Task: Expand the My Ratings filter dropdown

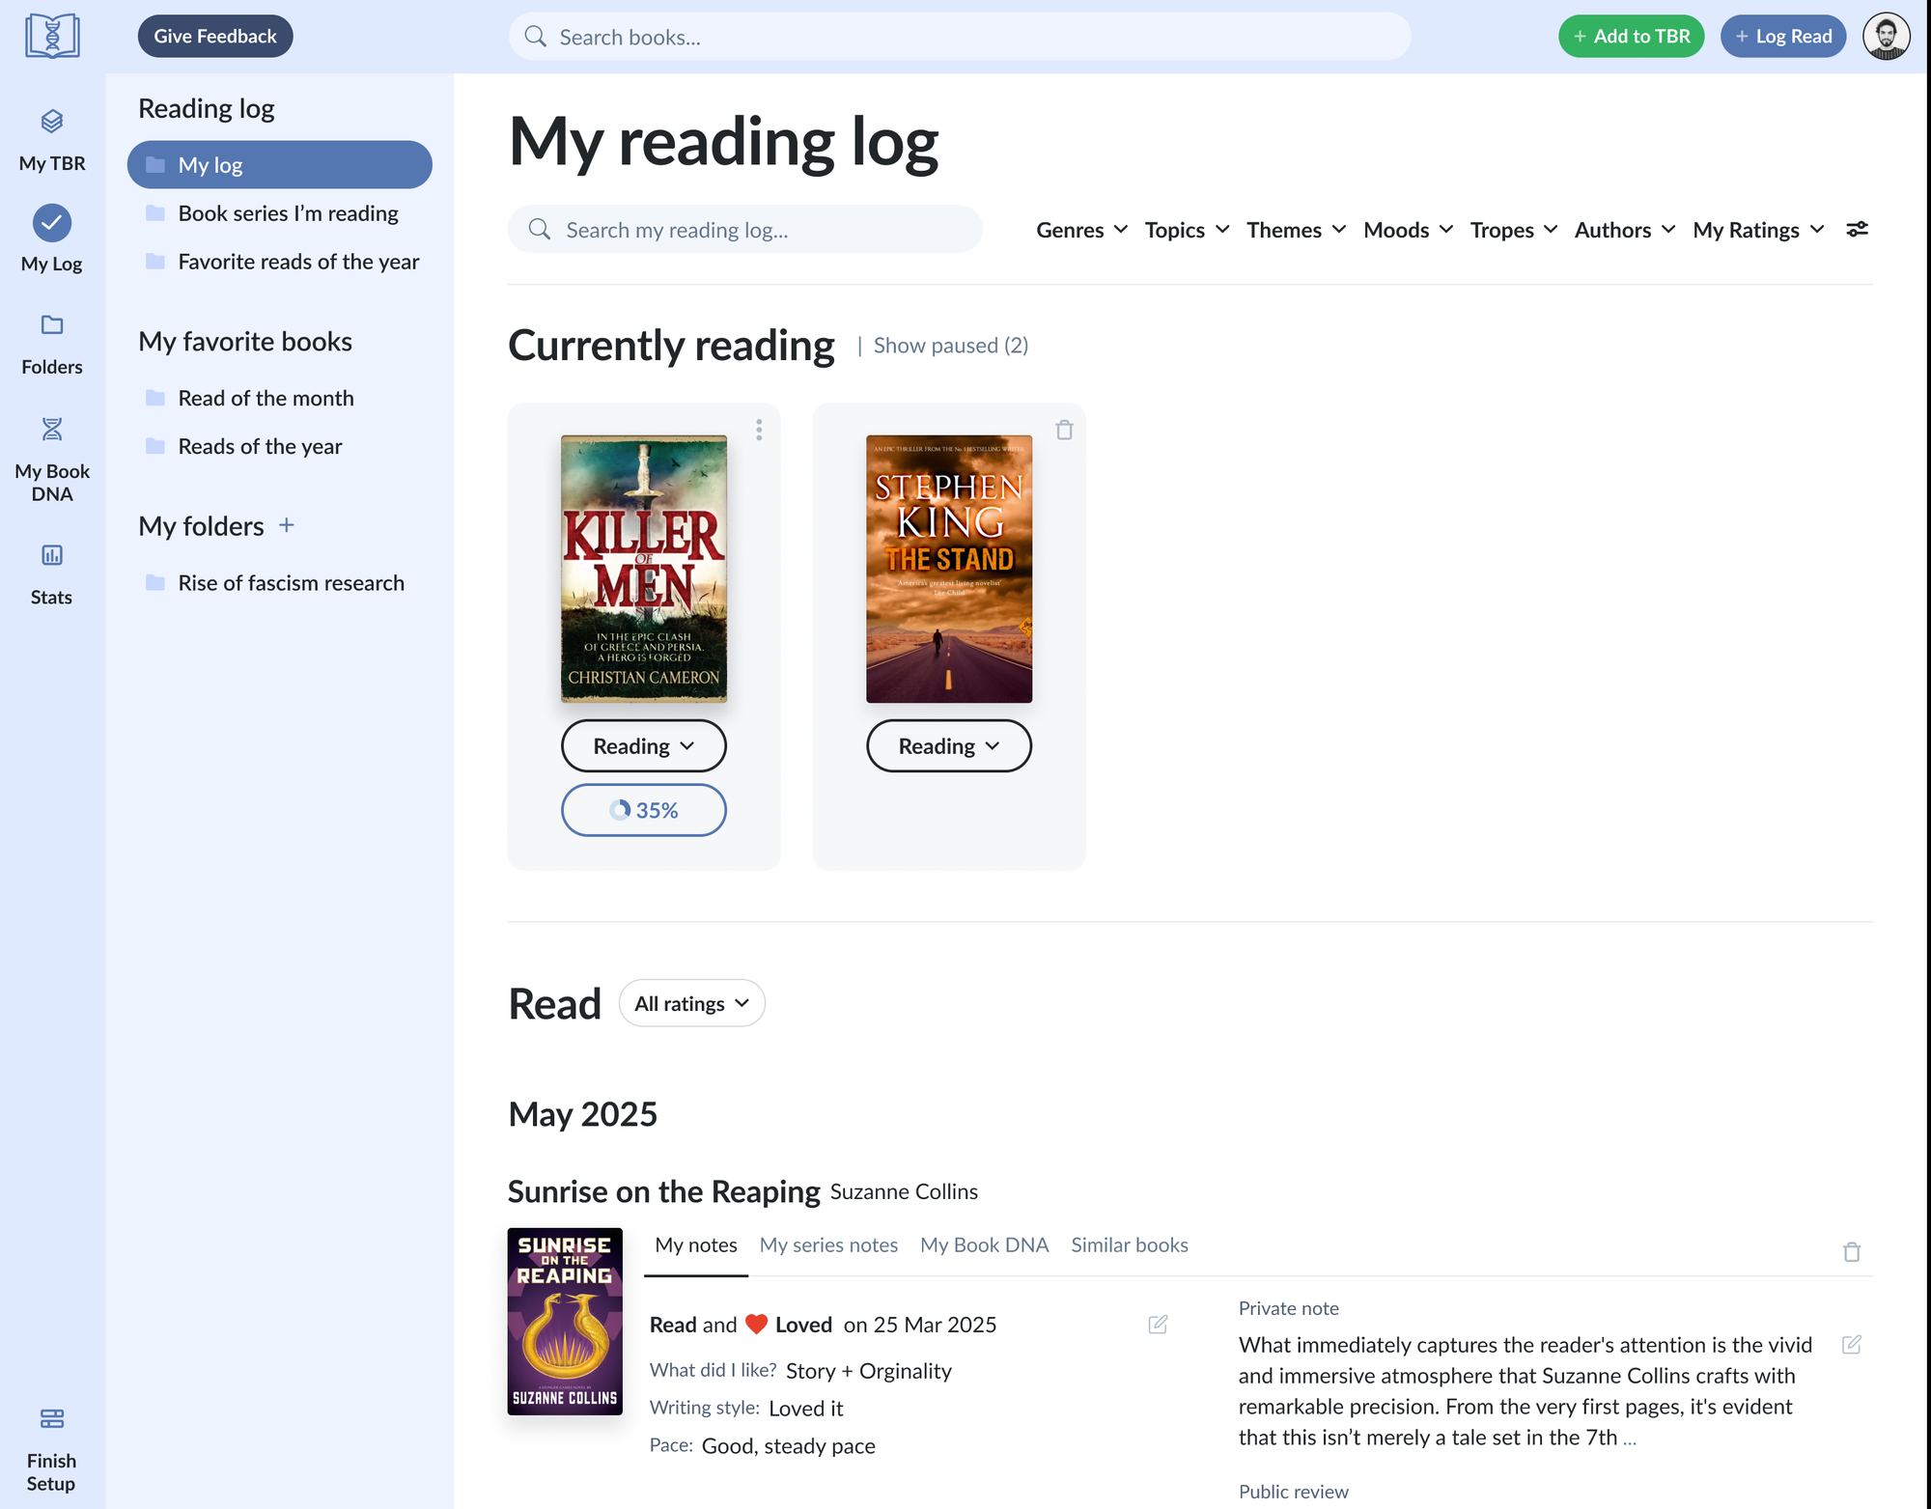Action: pyautogui.click(x=1758, y=230)
